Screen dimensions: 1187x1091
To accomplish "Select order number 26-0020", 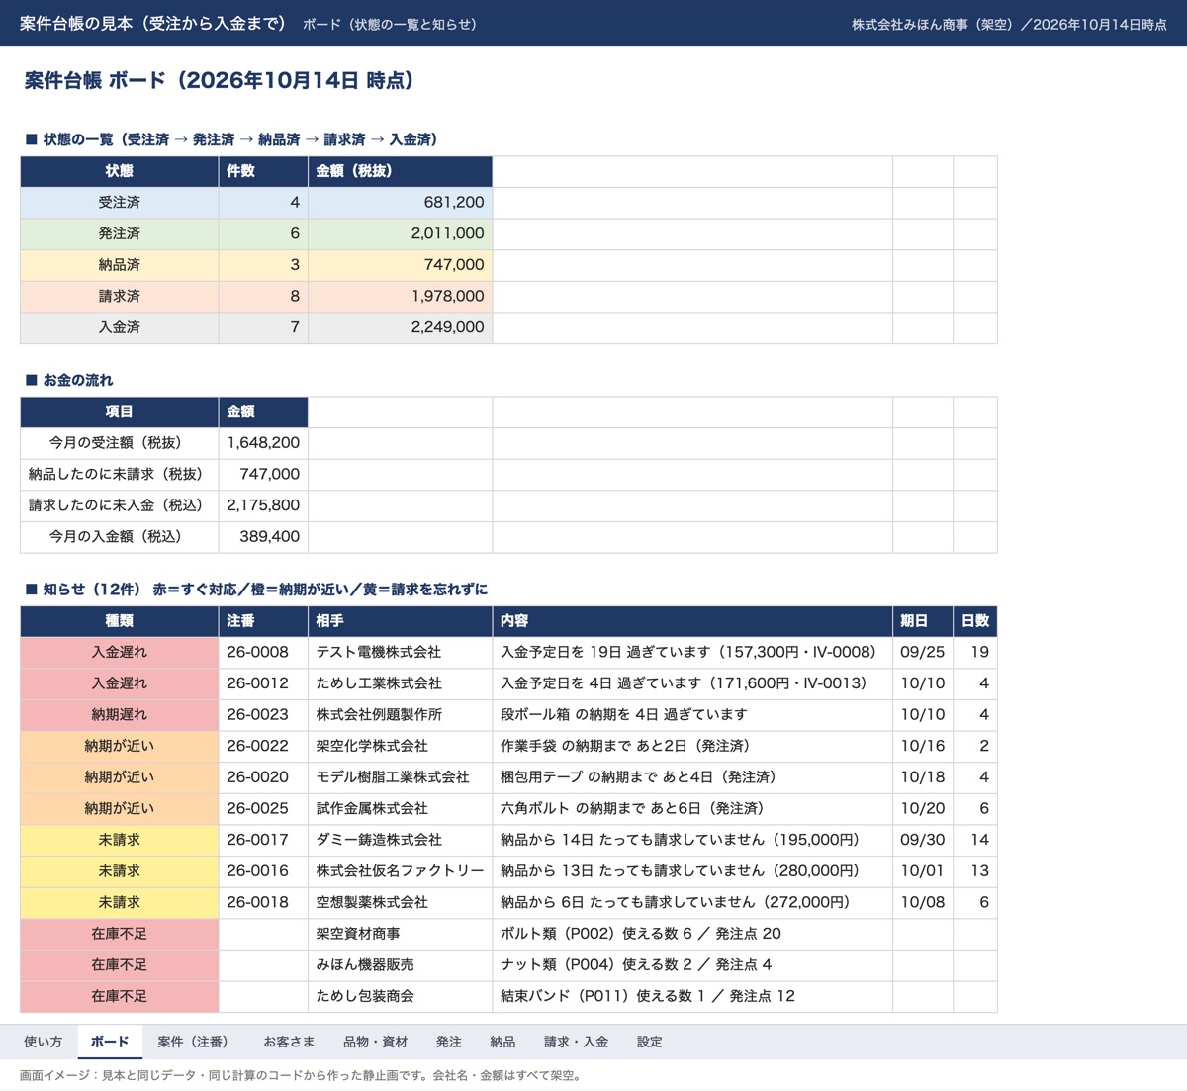I will [263, 777].
